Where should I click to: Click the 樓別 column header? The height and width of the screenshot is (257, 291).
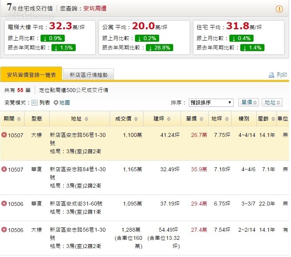244,119
